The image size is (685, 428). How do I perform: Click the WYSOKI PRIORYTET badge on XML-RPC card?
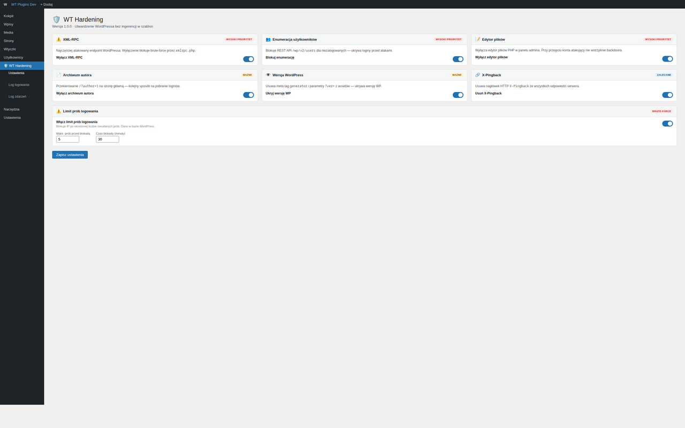239,39
